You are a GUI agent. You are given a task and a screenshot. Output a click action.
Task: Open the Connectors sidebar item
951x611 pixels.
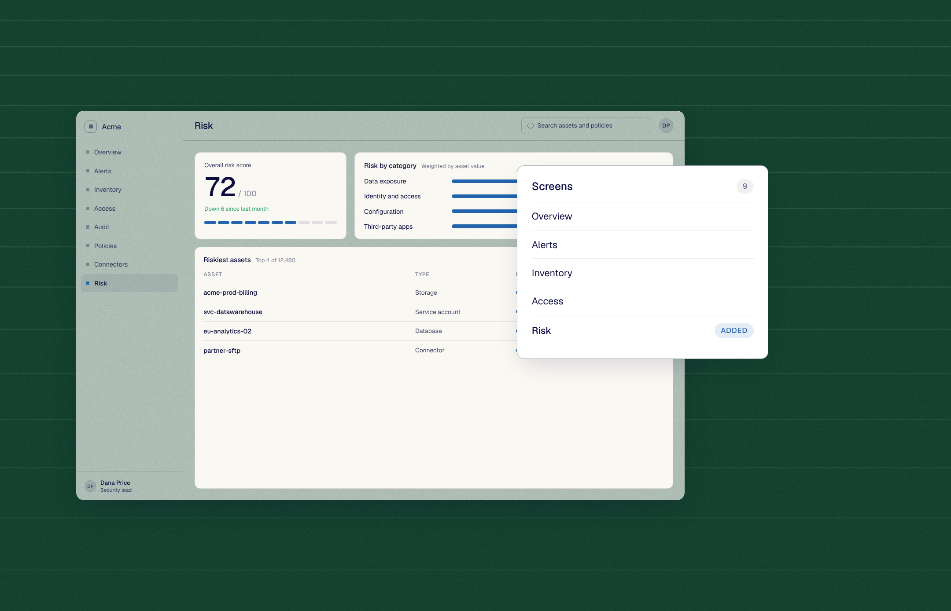pos(129,264)
